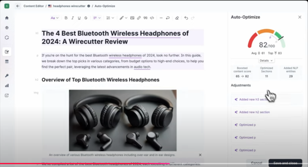Dismiss the image caption with X
This screenshot has width=308, height=167.
coord(200,155)
